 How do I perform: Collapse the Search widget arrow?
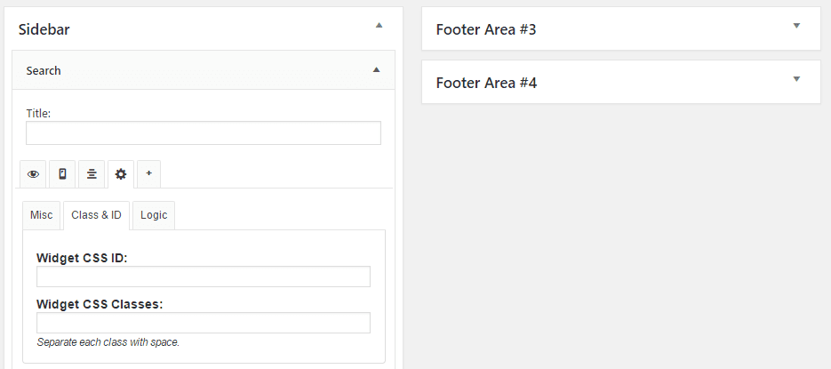tap(376, 69)
